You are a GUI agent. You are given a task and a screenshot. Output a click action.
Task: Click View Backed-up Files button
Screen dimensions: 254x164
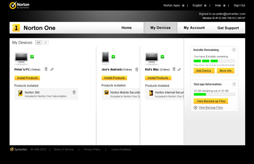point(211,101)
